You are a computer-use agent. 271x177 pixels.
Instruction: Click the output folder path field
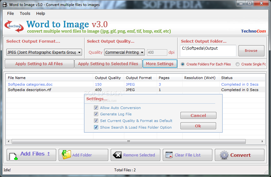point(208,51)
